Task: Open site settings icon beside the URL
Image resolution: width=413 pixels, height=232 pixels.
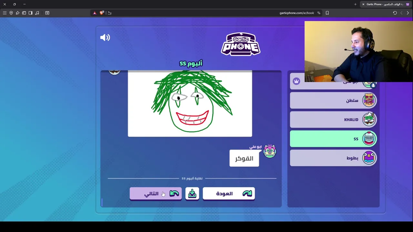Action: coord(319,13)
